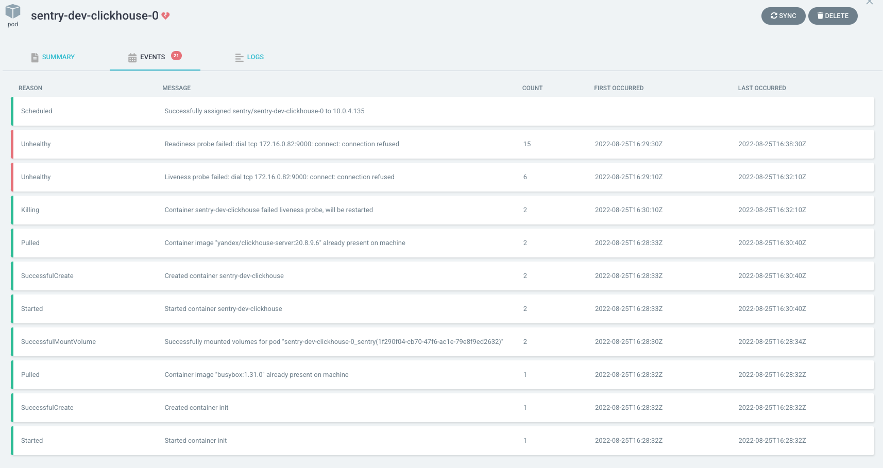Click the clickhouse-server image already present message

point(285,243)
